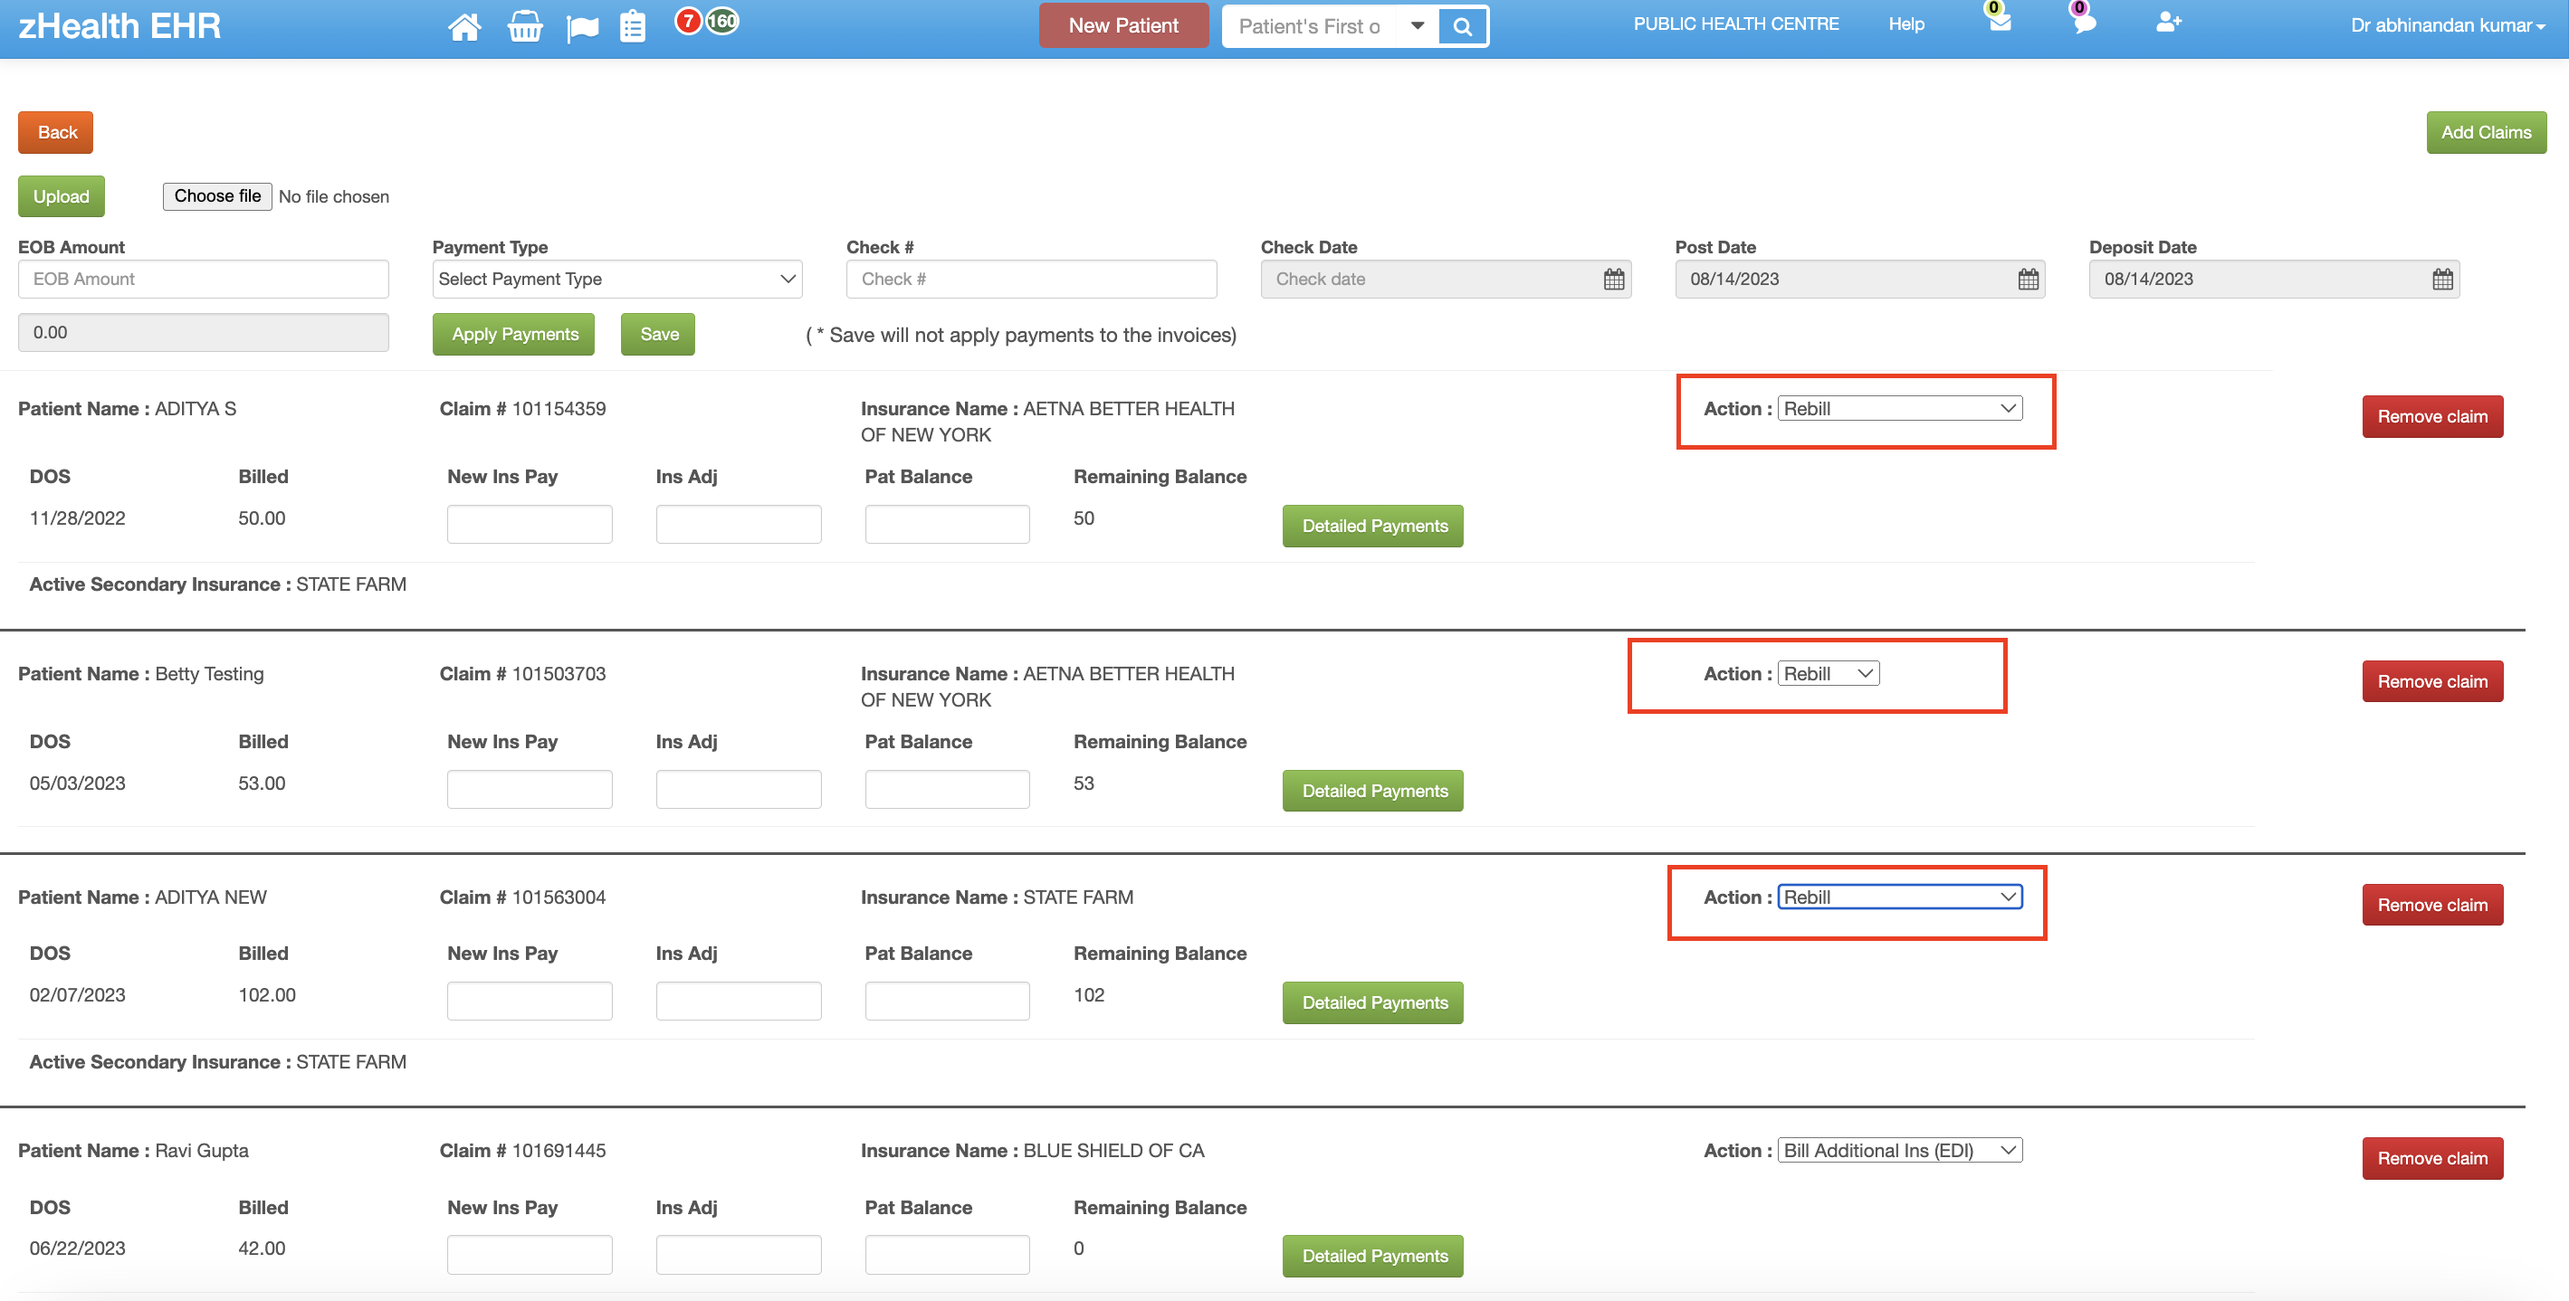Click the search magnifier icon
The width and height of the screenshot is (2569, 1301).
(x=1461, y=26)
